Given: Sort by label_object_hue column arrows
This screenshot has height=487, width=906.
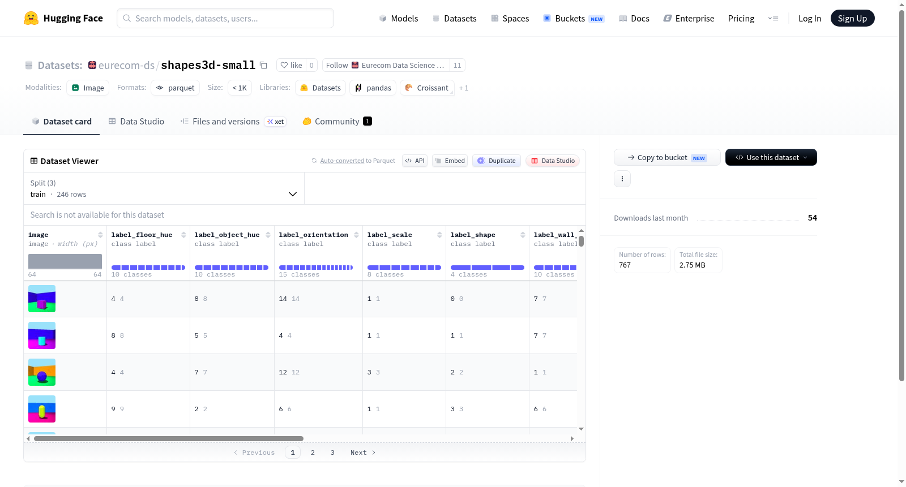Looking at the screenshot, I should tap(268, 235).
